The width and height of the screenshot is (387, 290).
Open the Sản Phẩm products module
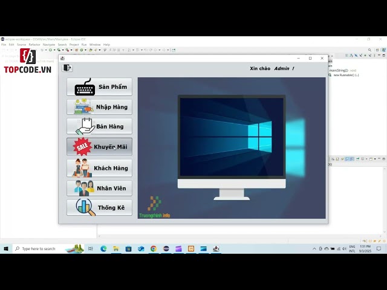99,87
